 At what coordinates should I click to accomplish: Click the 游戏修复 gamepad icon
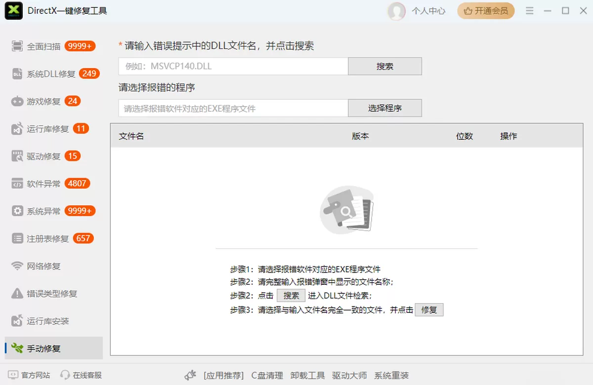(17, 101)
